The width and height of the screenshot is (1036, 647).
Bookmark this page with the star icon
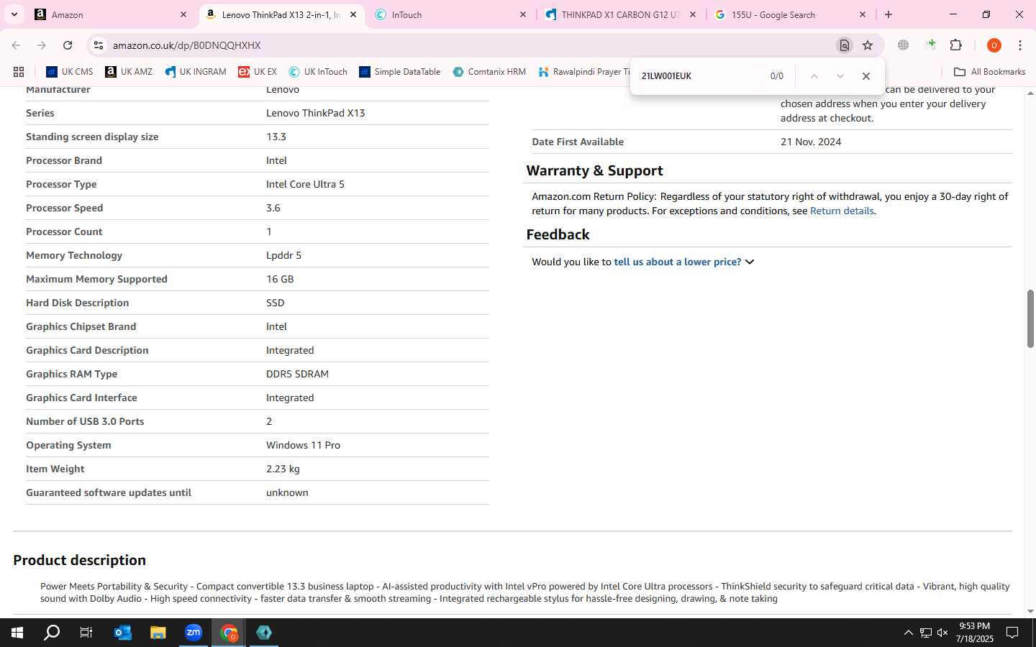868,45
